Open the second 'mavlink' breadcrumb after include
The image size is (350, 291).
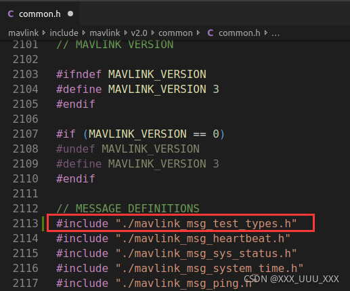click(x=105, y=33)
